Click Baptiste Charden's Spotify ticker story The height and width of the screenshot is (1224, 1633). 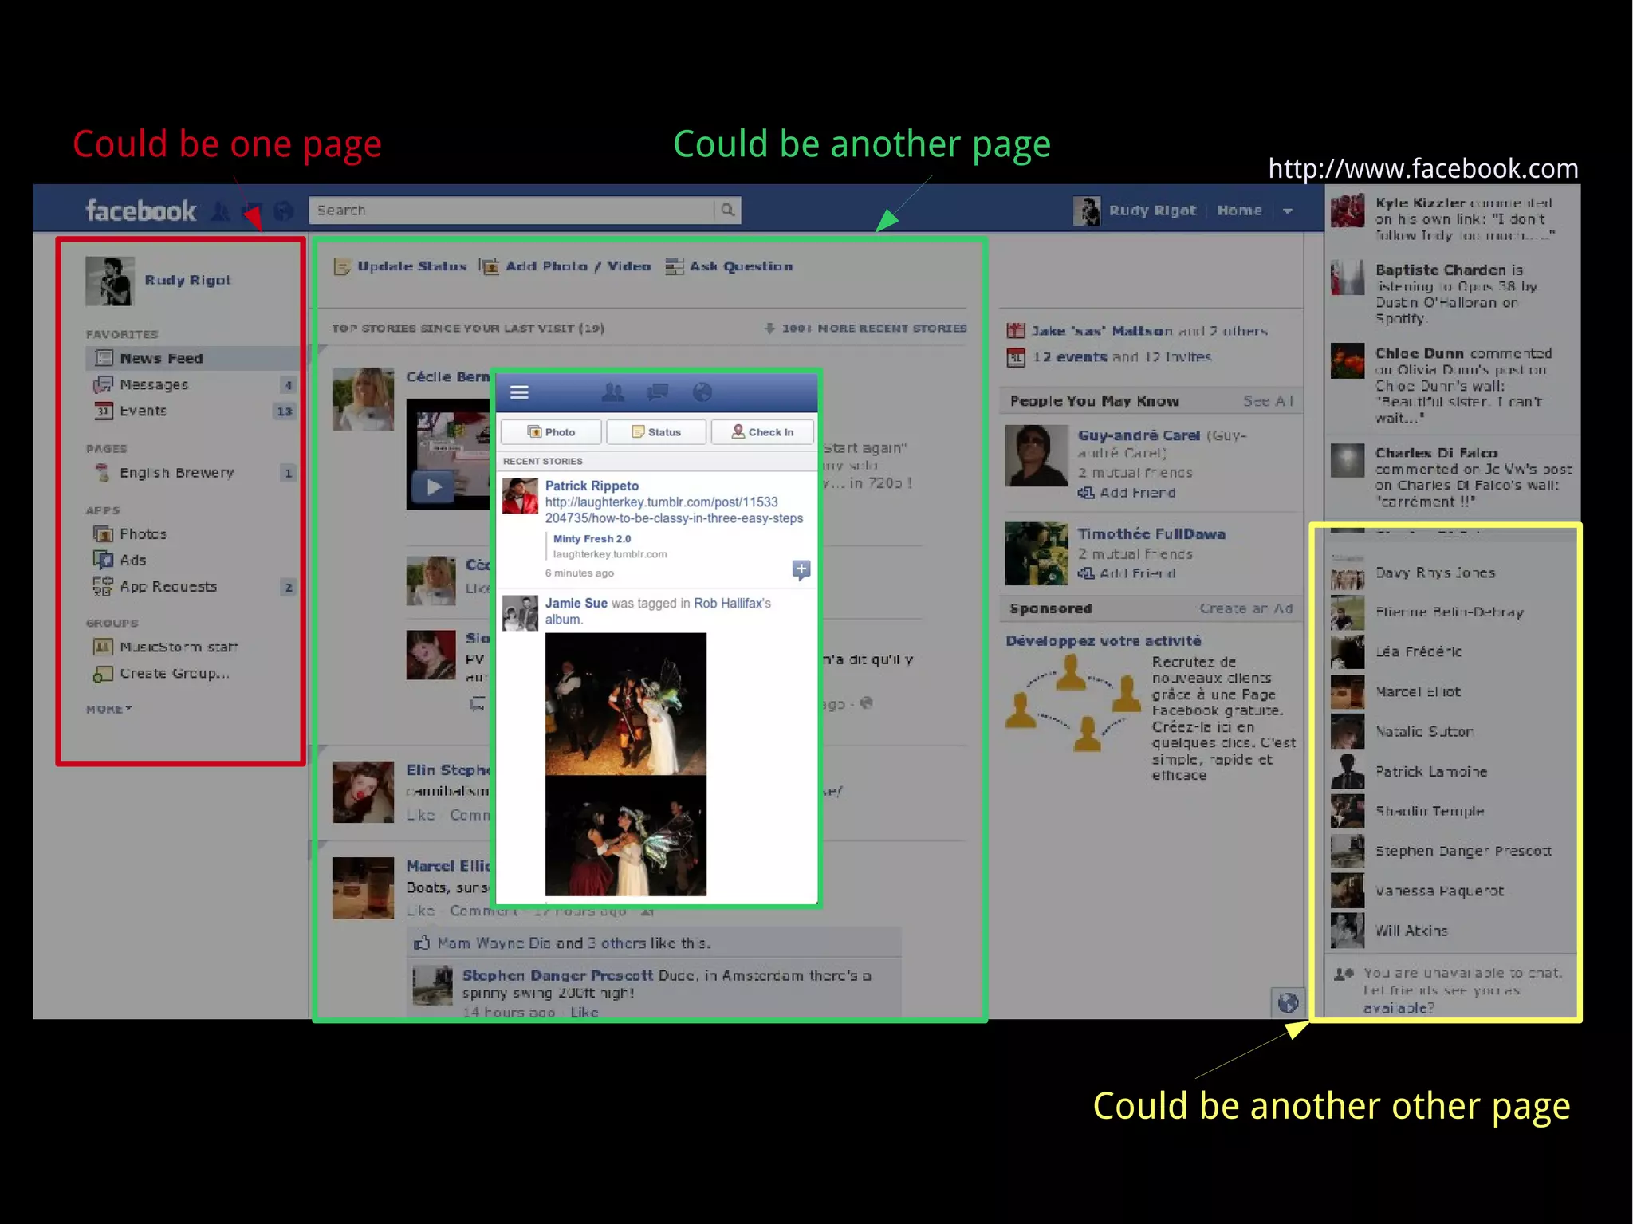pos(1453,293)
